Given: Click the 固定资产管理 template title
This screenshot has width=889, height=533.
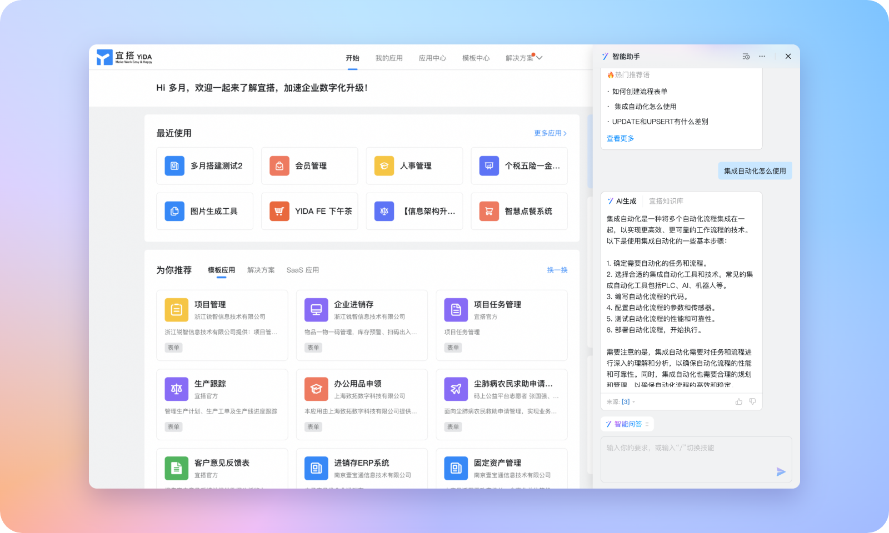Looking at the screenshot, I should [x=497, y=462].
